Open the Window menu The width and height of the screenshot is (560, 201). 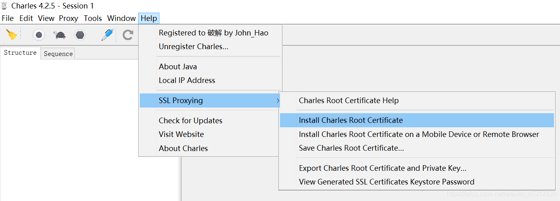[121, 18]
